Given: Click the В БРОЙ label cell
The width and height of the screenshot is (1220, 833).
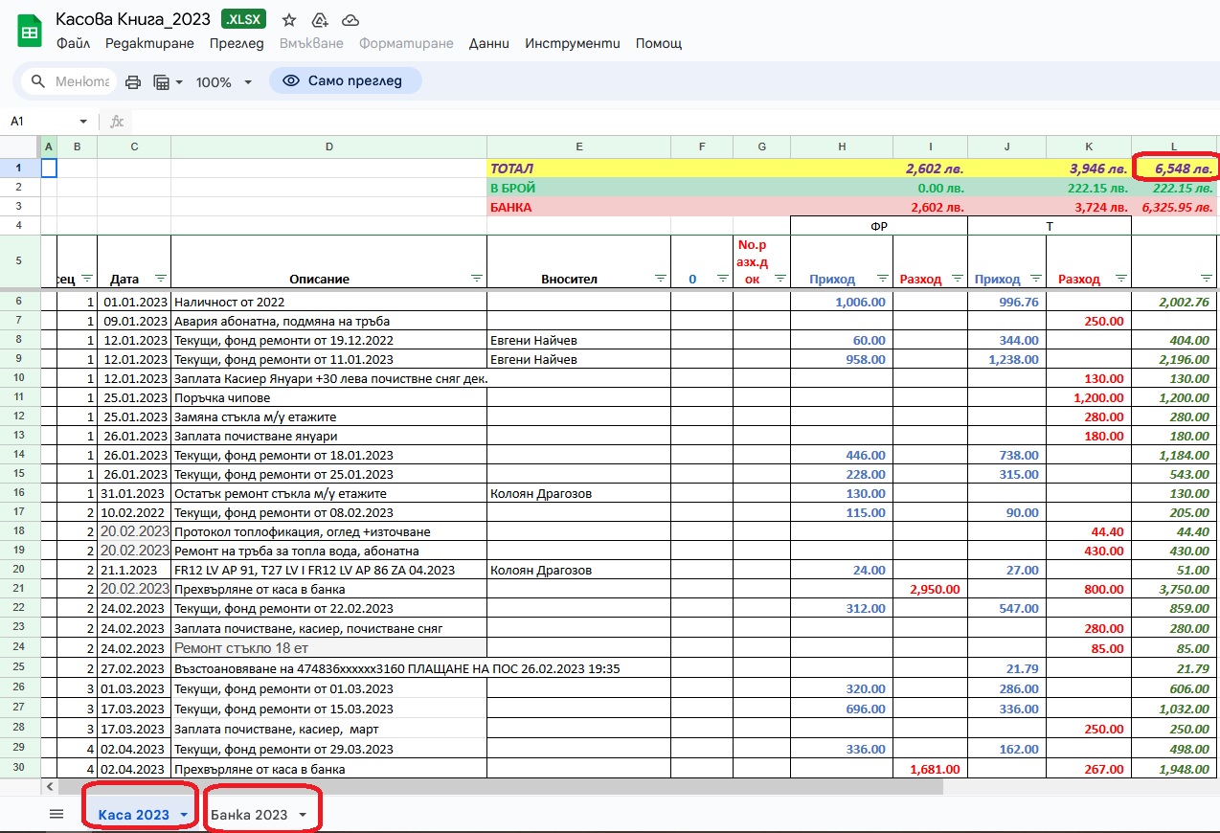Looking at the screenshot, I should pos(578,188).
